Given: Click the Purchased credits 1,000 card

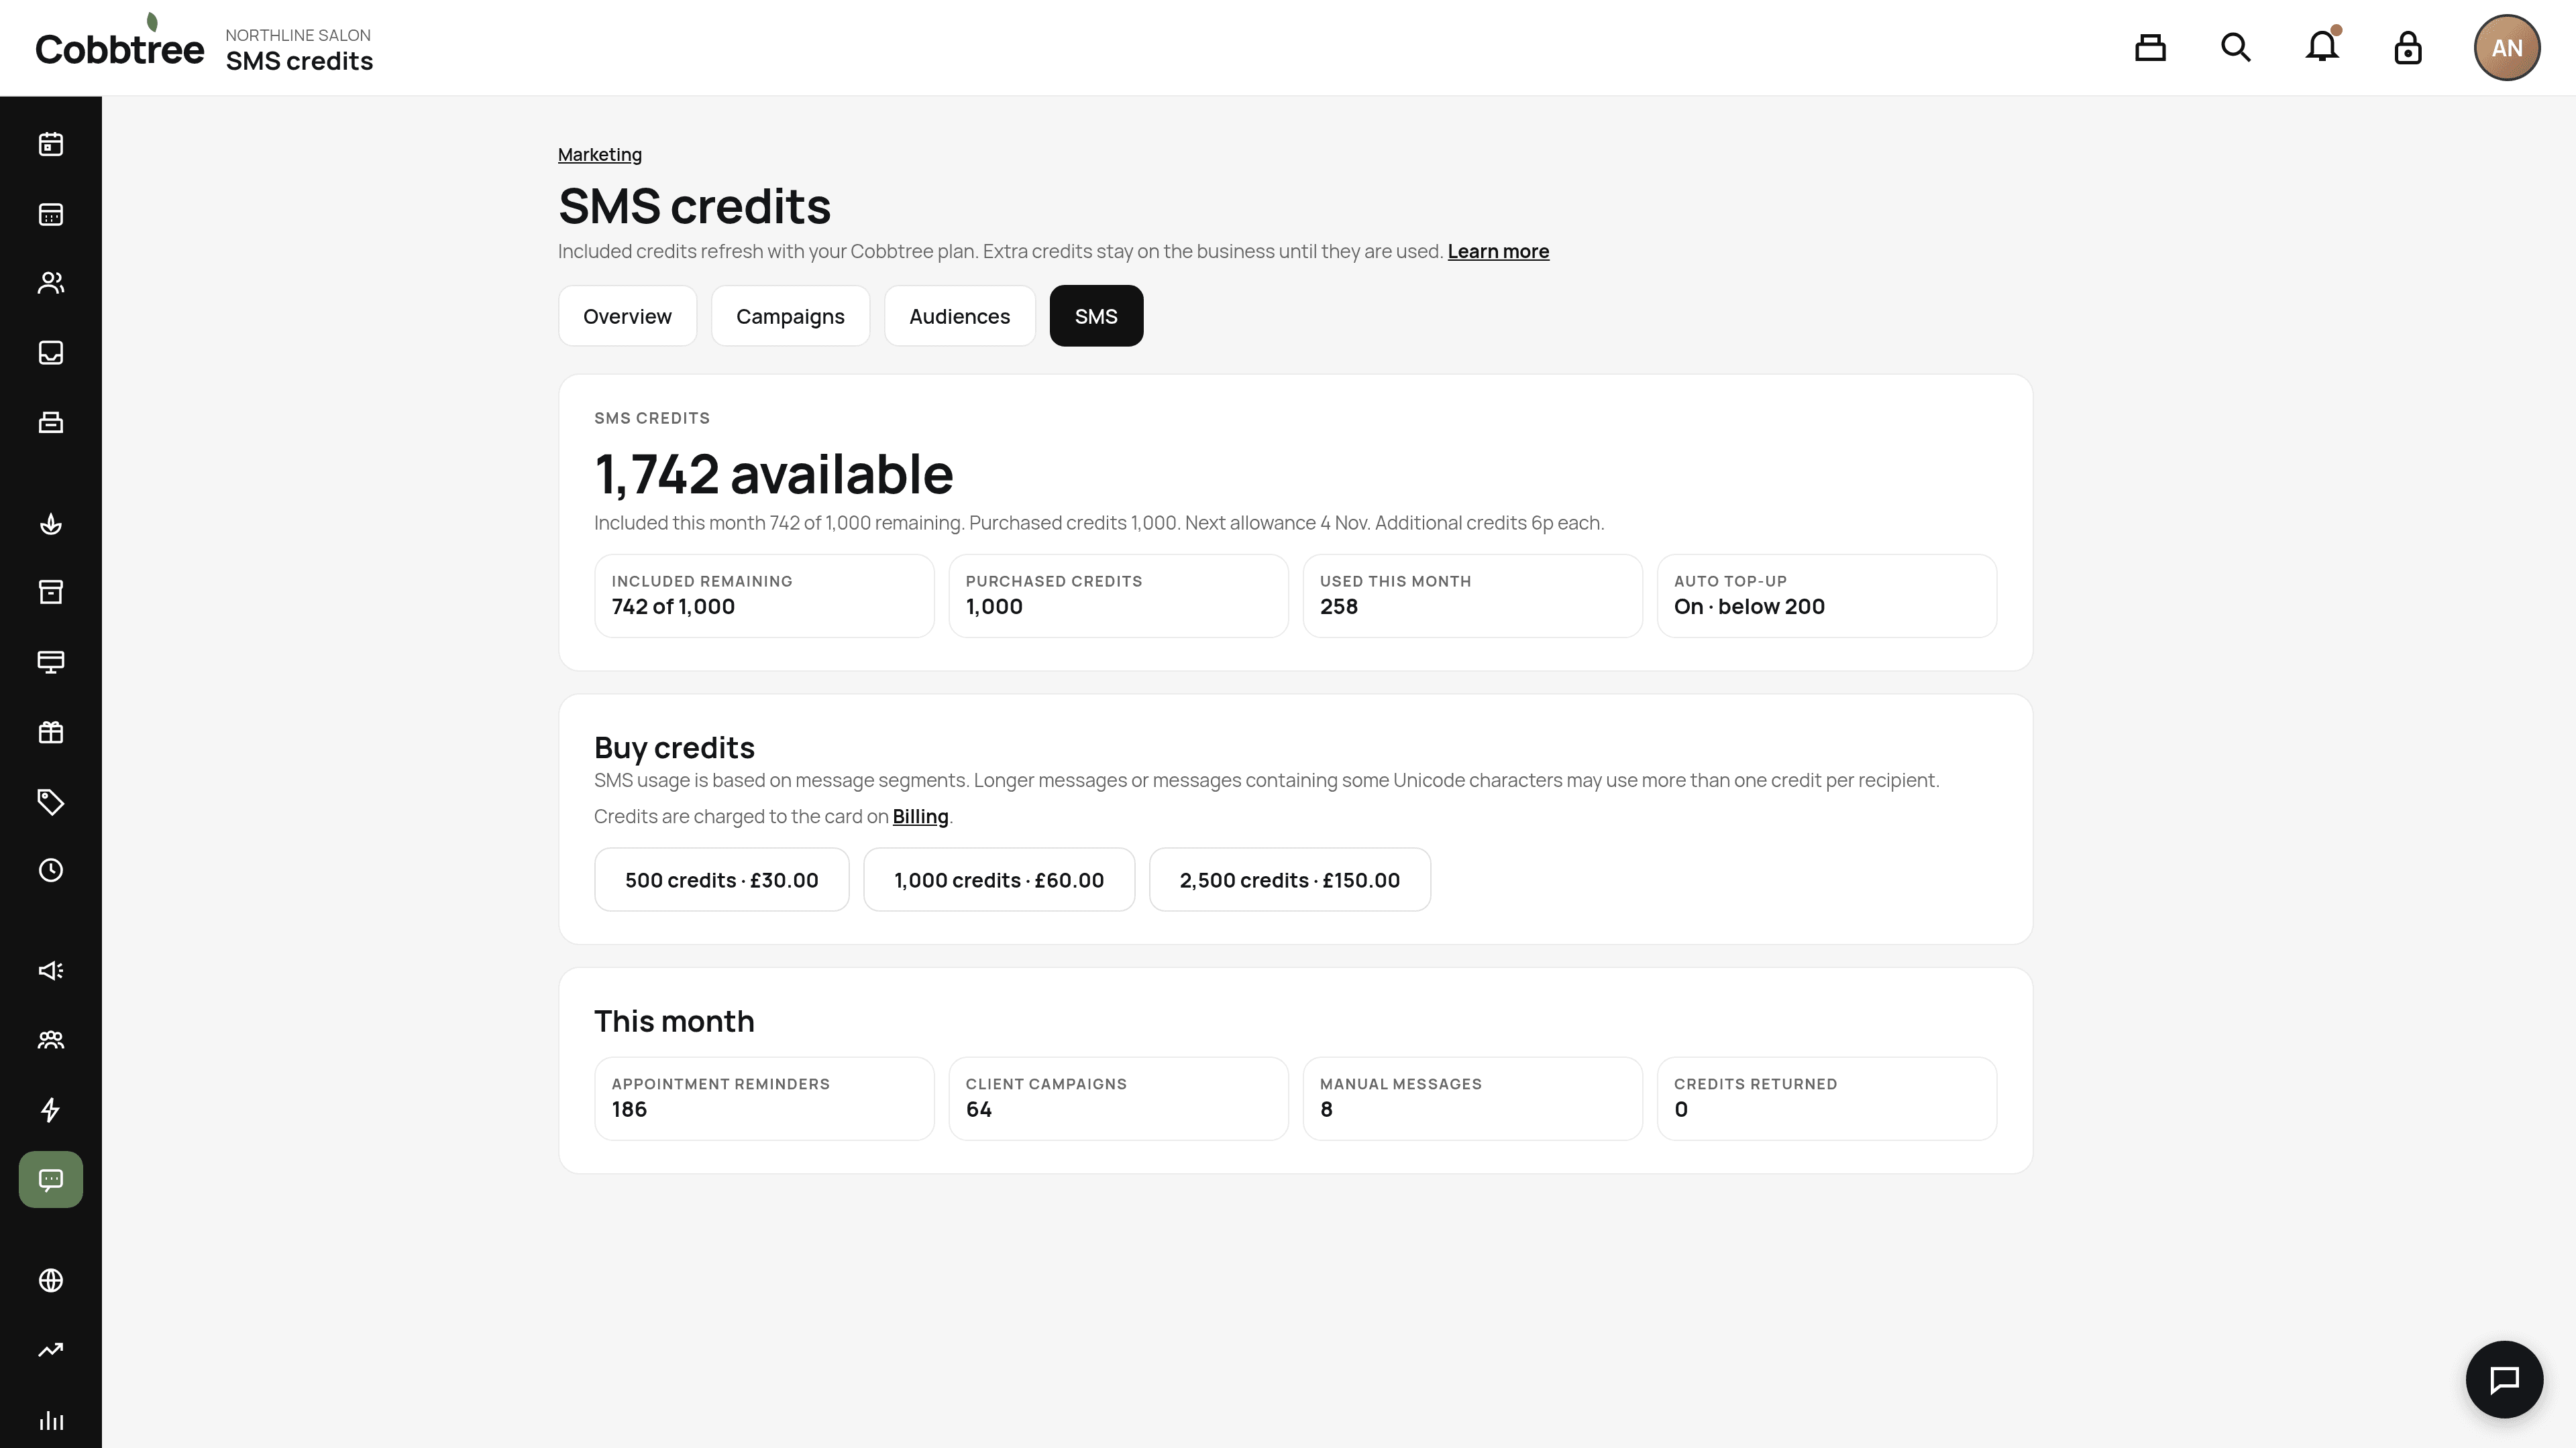Looking at the screenshot, I should tap(1118, 595).
